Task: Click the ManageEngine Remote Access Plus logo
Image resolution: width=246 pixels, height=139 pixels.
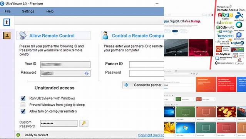Action: 231,8
